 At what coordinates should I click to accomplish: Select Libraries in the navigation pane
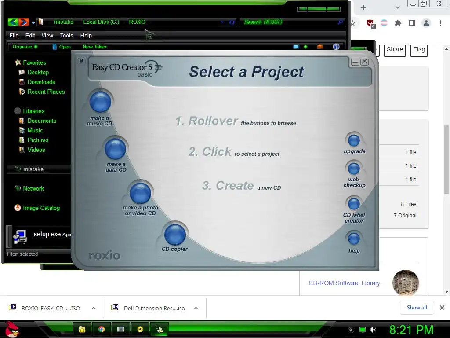pos(33,111)
